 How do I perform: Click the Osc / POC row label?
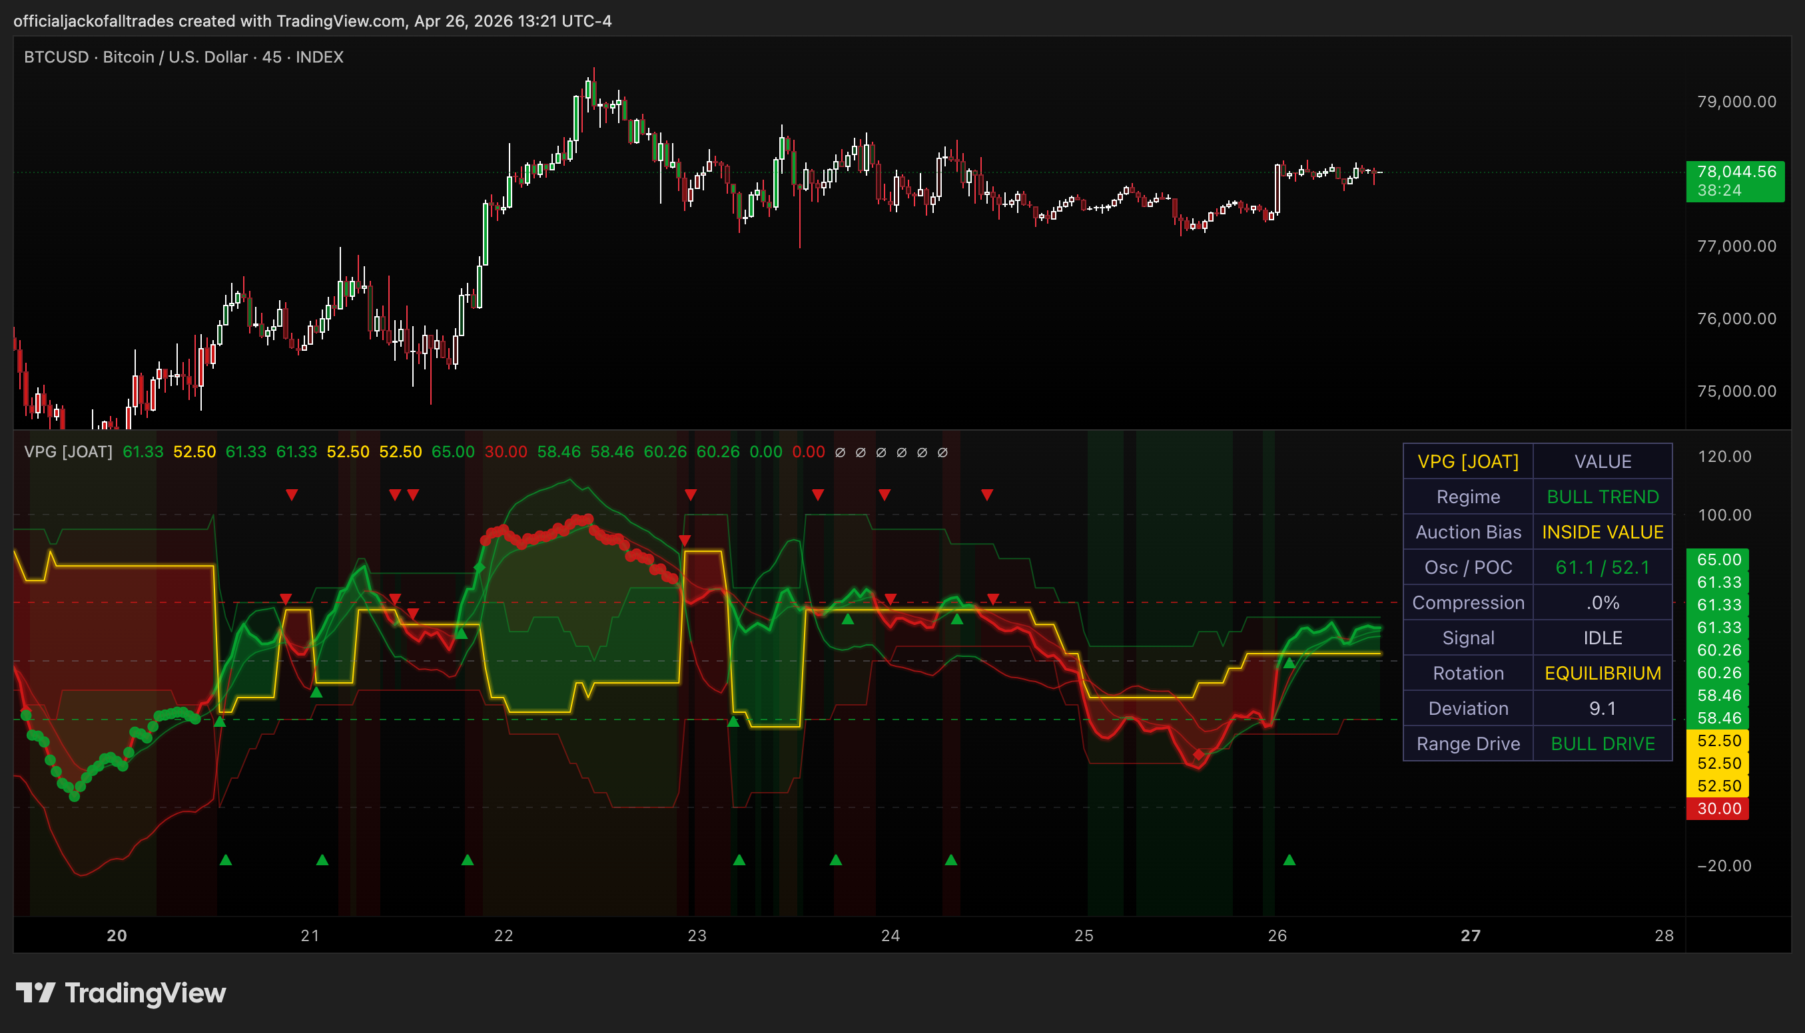click(1468, 568)
